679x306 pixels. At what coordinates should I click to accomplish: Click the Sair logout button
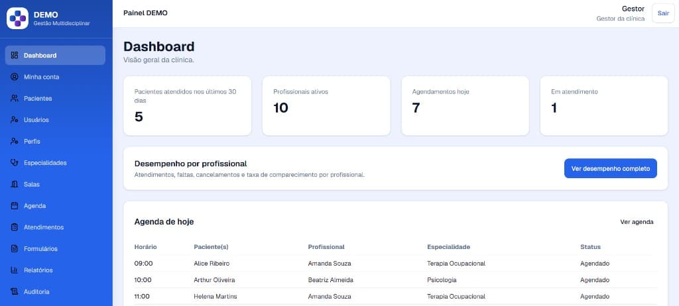point(663,13)
